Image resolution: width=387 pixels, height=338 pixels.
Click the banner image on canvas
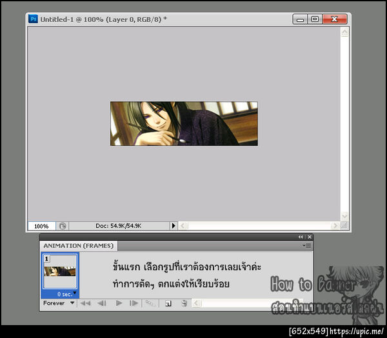(x=184, y=123)
